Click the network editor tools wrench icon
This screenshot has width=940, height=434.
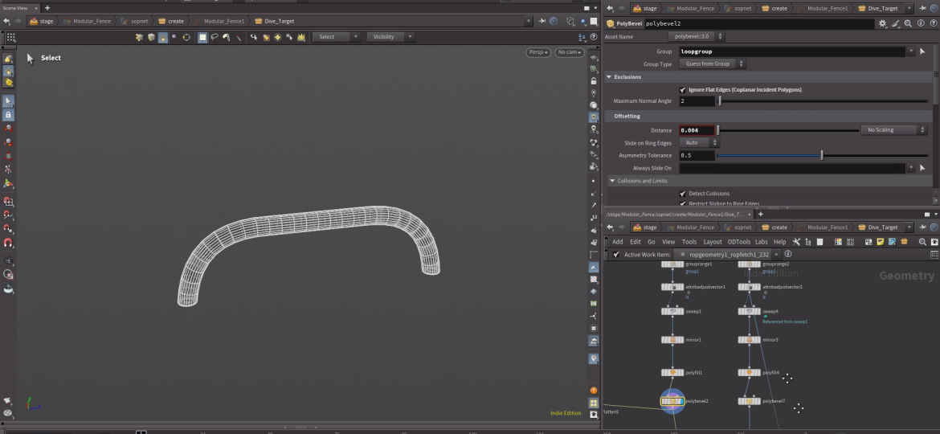pyautogui.click(x=796, y=242)
